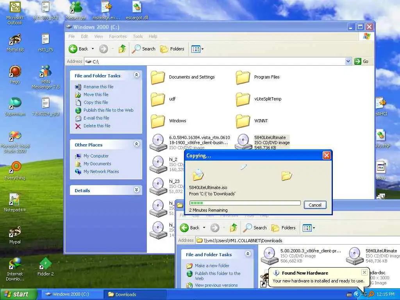Open Edit menu in Windows 2000 (C:) window
This screenshot has width=400, height=300.
coord(84,36)
